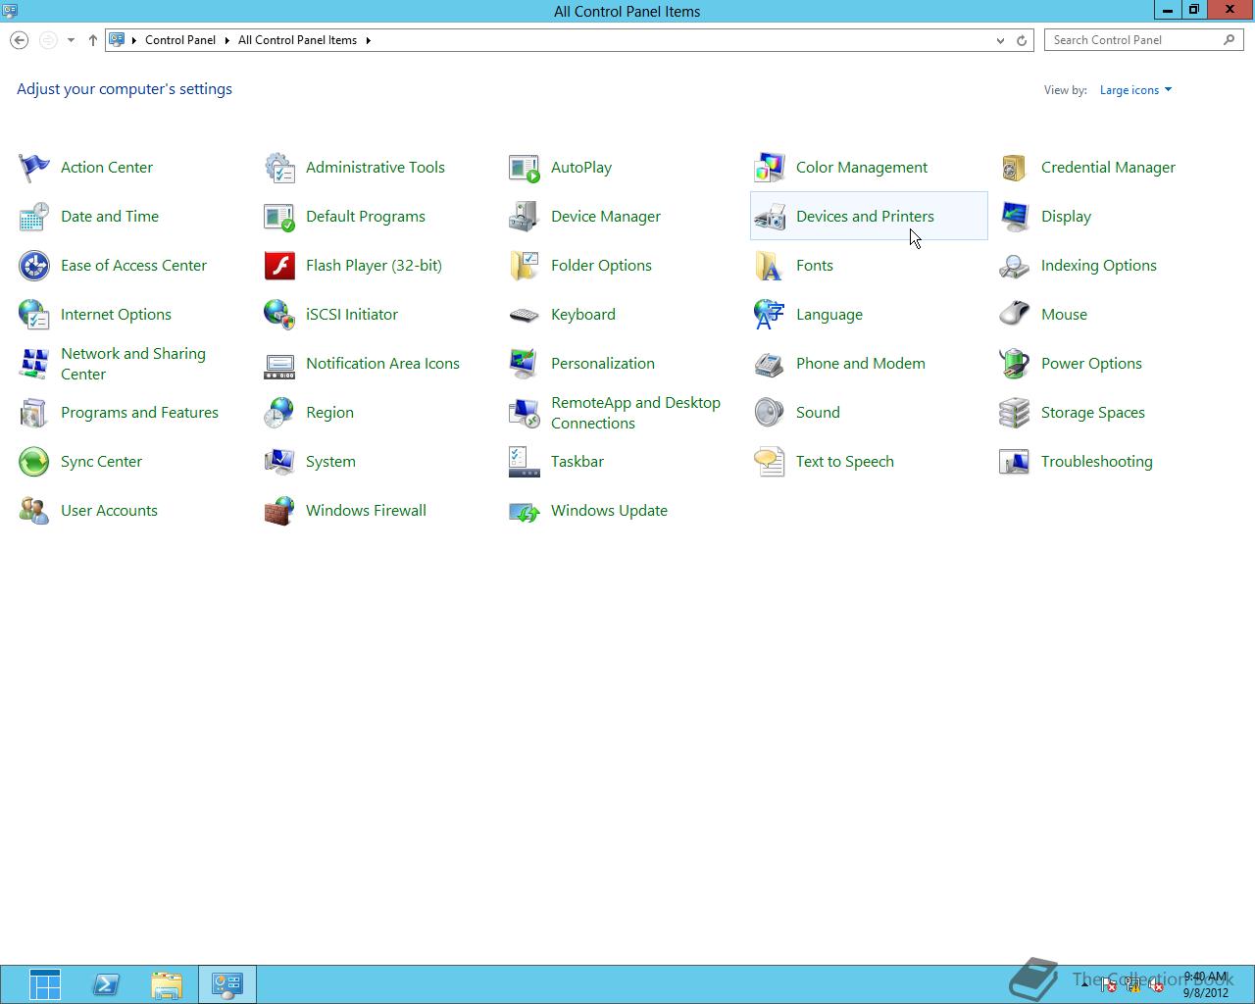This screenshot has width=1255, height=1004.
Task: Open the Folder Options icon
Action: click(x=525, y=266)
